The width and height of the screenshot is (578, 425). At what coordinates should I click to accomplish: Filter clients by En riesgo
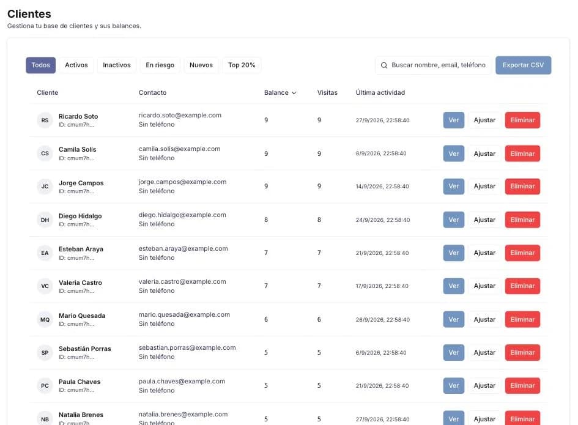click(160, 65)
